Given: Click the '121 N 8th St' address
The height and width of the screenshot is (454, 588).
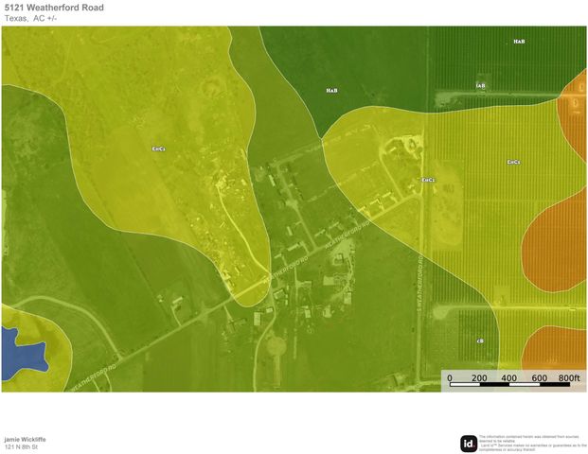Looking at the screenshot, I should click(21, 446).
